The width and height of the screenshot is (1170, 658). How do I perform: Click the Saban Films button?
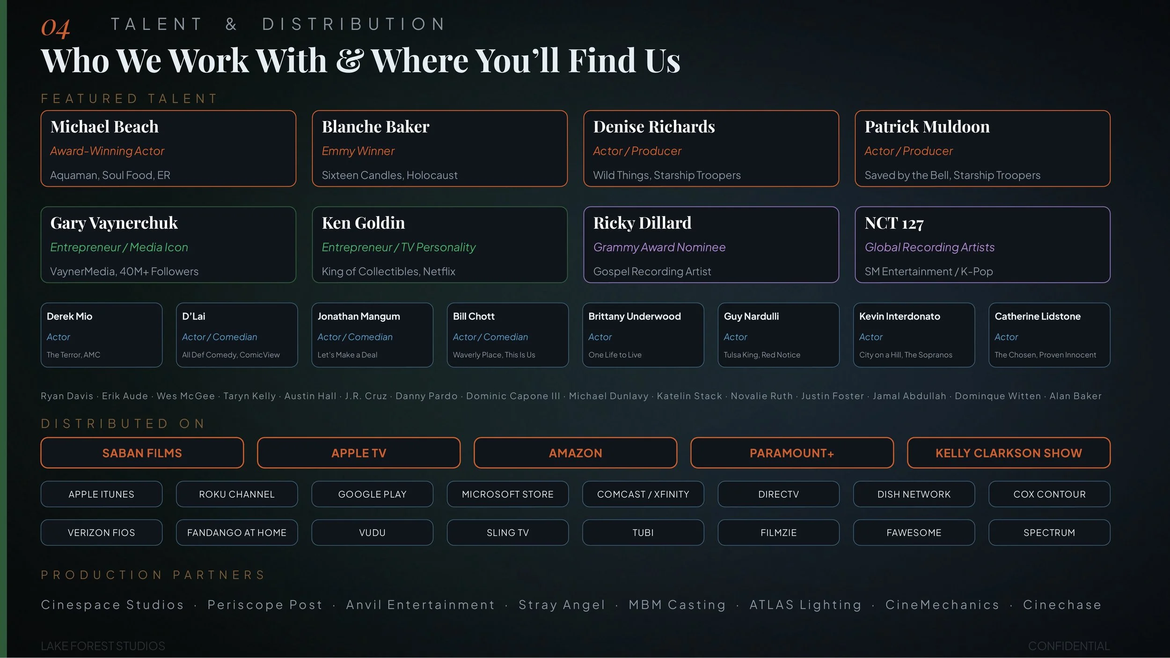point(142,453)
